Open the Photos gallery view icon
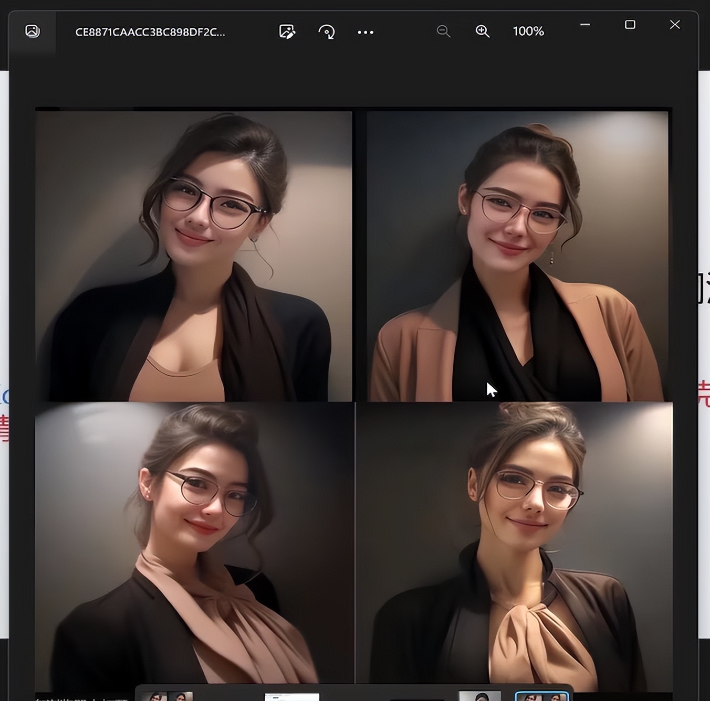The width and height of the screenshot is (710, 701). 33,31
